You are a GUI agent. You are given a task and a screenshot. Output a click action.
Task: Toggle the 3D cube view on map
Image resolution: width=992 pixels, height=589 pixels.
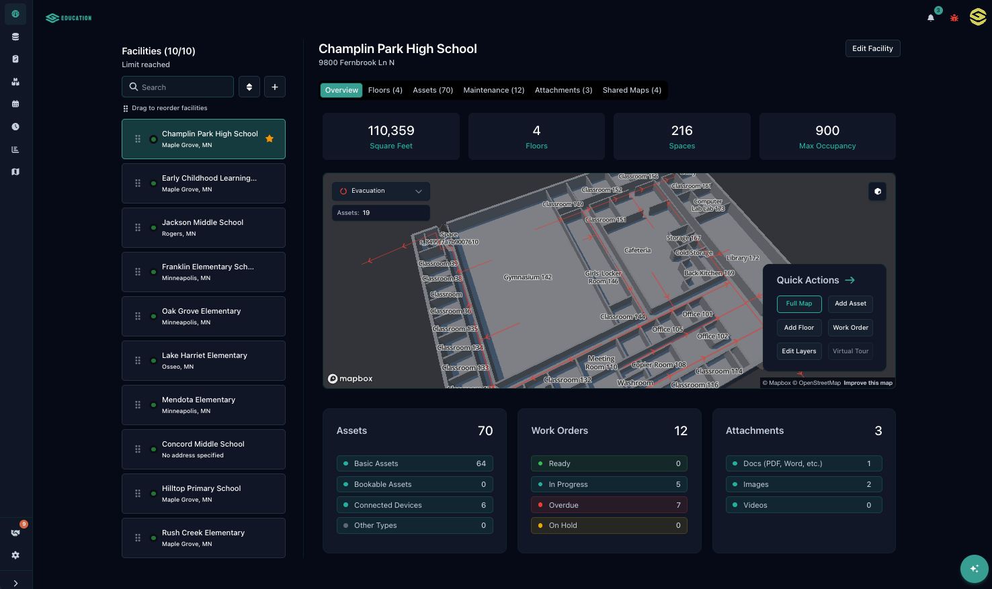pos(877,191)
